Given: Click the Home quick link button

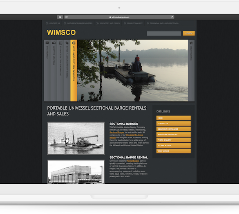Looking at the screenshot, I should pyautogui.click(x=174, y=118).
